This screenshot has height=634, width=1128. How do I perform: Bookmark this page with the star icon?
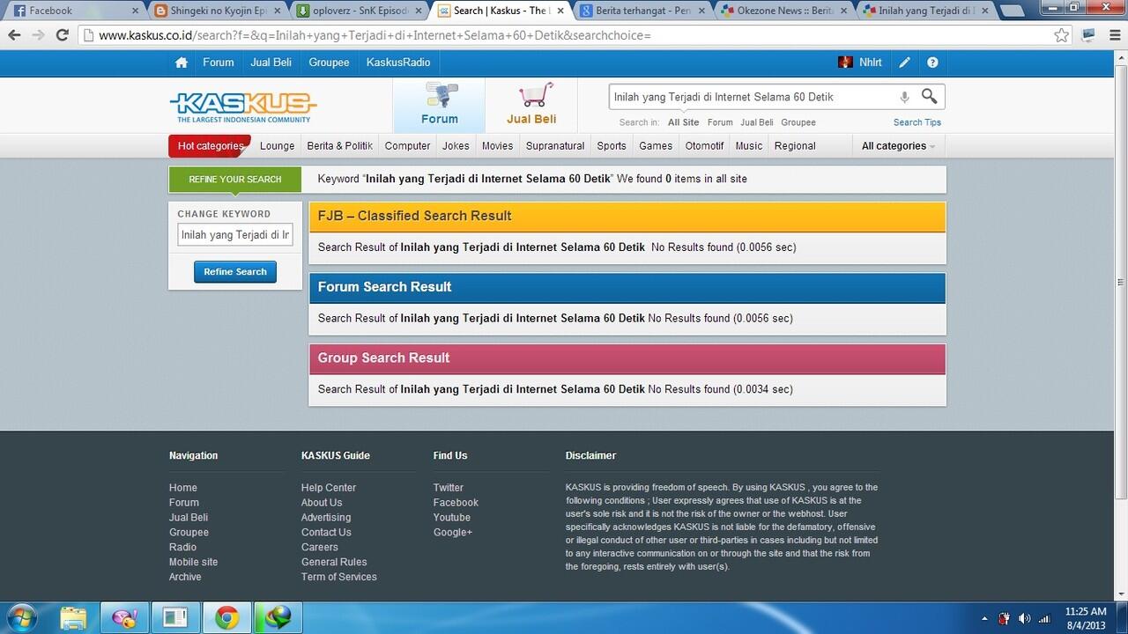[x=1062, y=35]
